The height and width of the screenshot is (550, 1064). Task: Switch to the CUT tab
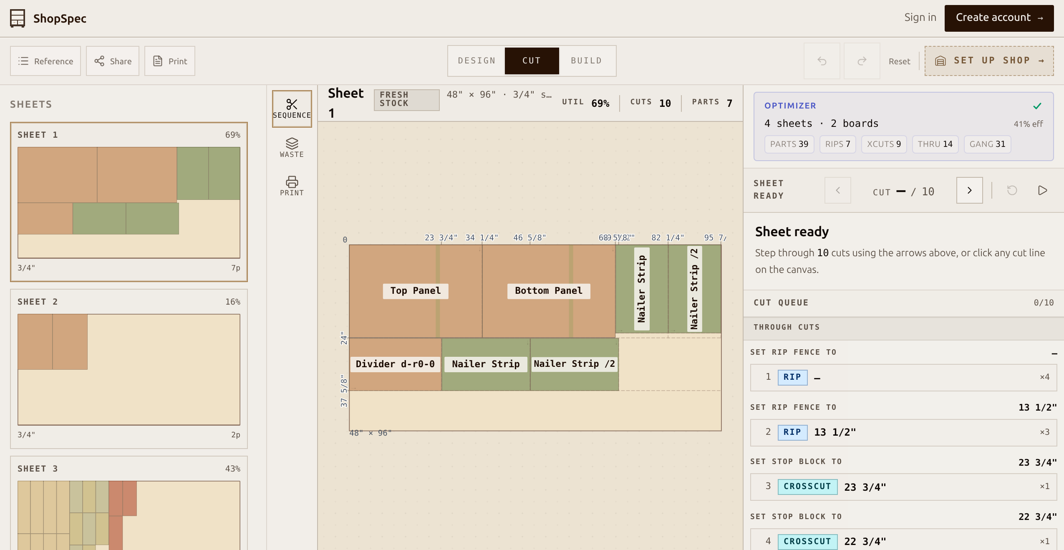(x=532, y=61)
